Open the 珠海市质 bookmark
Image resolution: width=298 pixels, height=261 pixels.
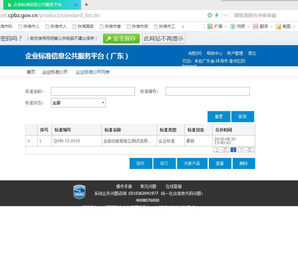pos(137,26)
